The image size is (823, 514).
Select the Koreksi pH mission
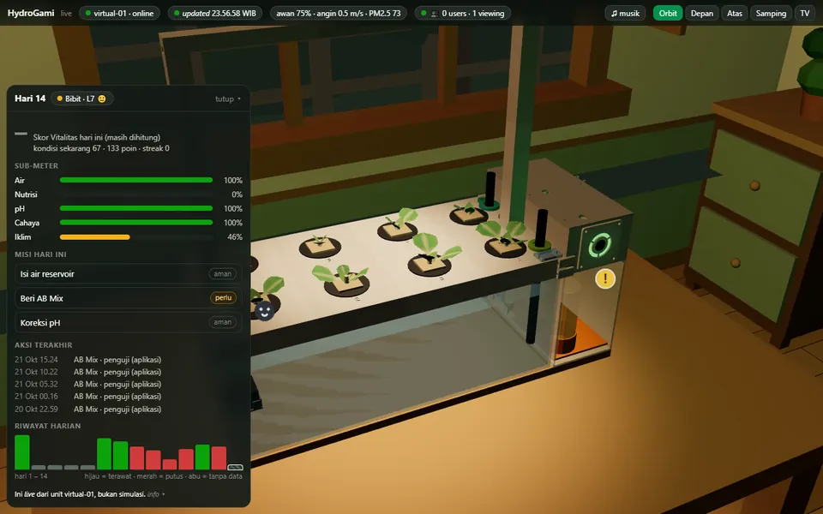[x=128, y=323]
